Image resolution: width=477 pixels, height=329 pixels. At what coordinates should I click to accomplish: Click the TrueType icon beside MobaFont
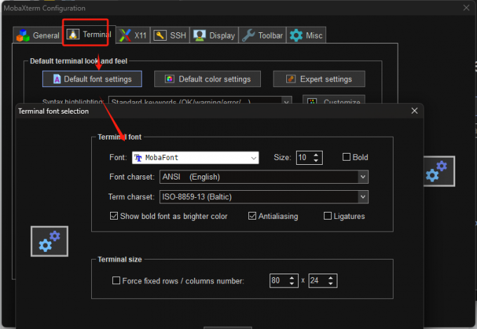[138, 158]
